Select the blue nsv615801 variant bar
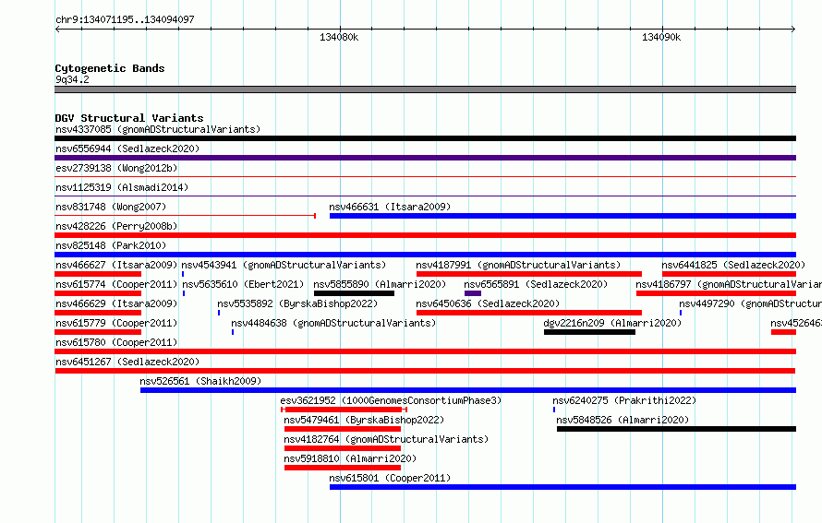 (562, 487)
